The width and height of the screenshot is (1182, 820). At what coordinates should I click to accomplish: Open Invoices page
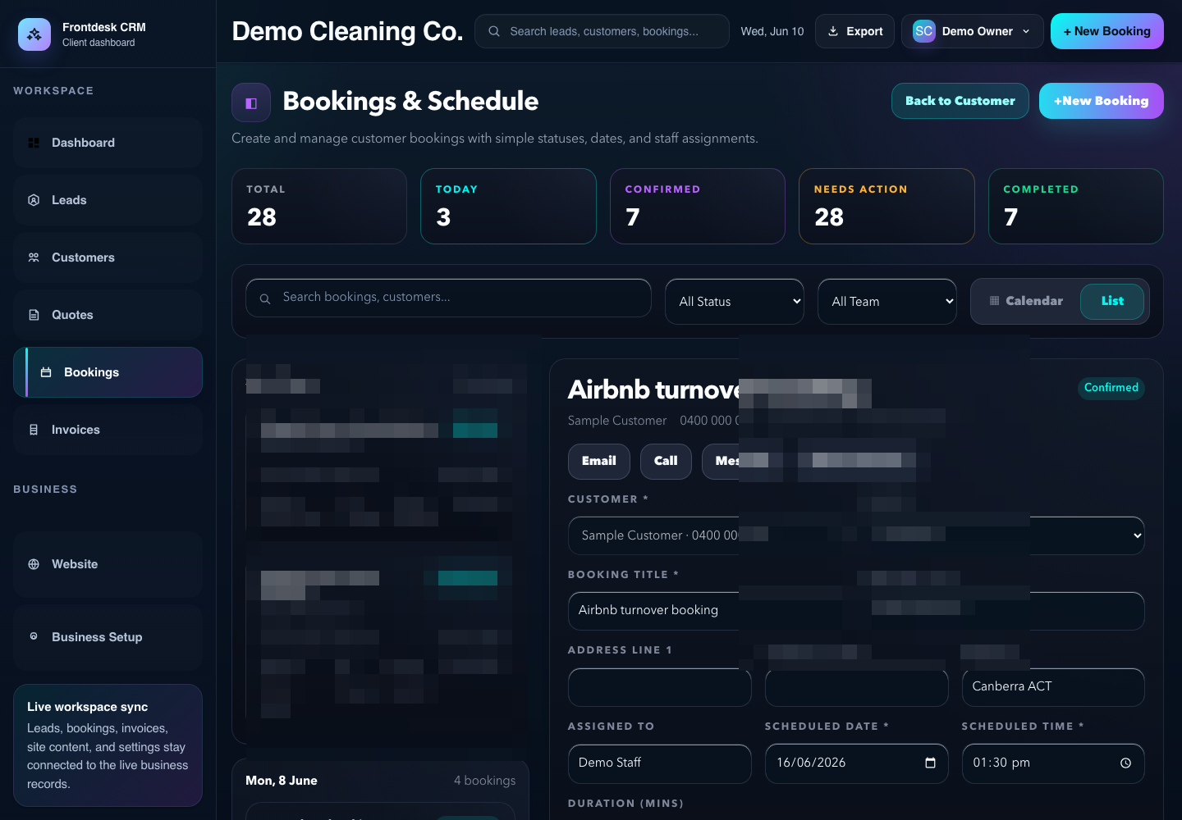click(x=108, y=430)
